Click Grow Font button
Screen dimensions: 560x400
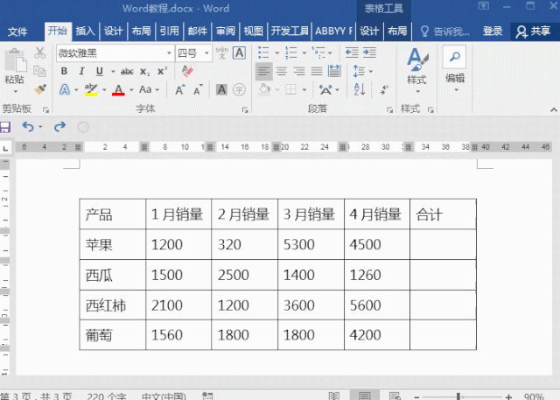(x=180, y=89)
